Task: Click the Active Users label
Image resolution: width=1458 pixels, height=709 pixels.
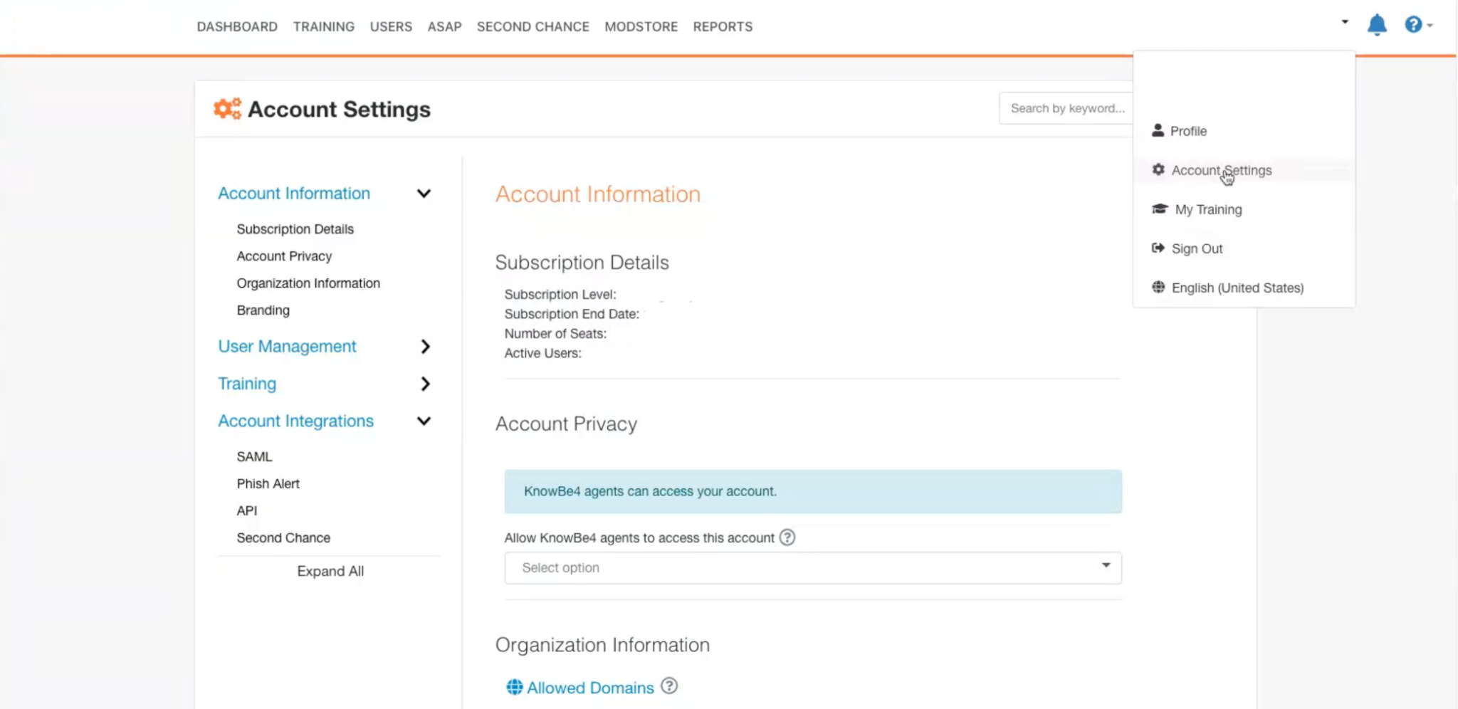Action: click(542, 353)
